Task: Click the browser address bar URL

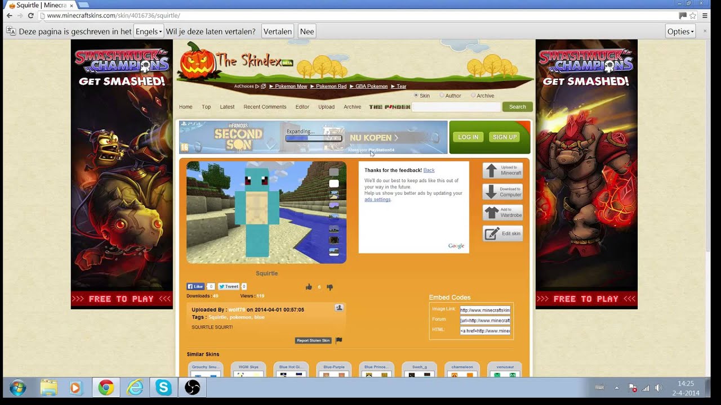Action: (x=114, y=16)
